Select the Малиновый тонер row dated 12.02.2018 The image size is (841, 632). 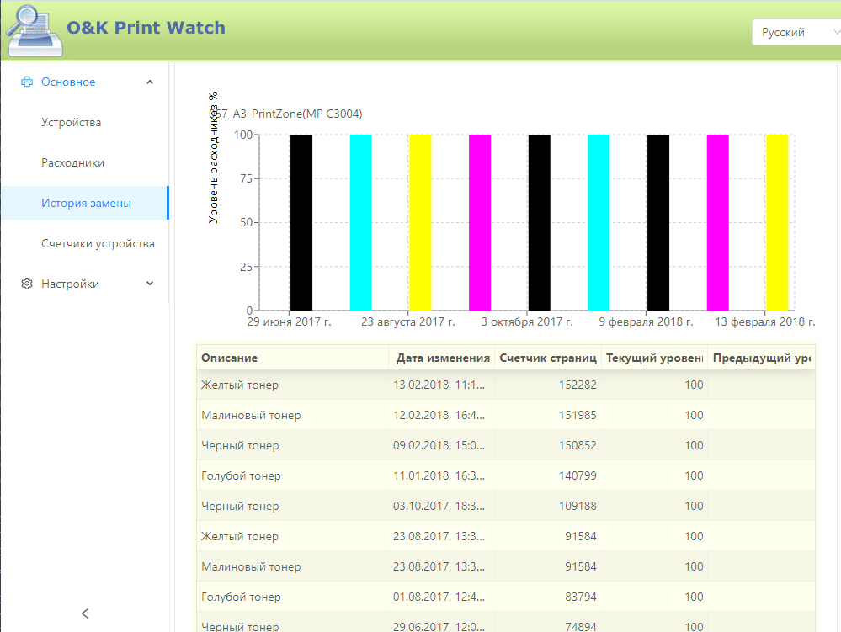click(x=506, y=415)
